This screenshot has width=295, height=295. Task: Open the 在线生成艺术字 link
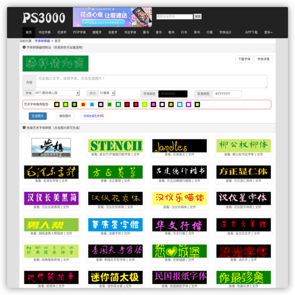(x=93, y=116)
